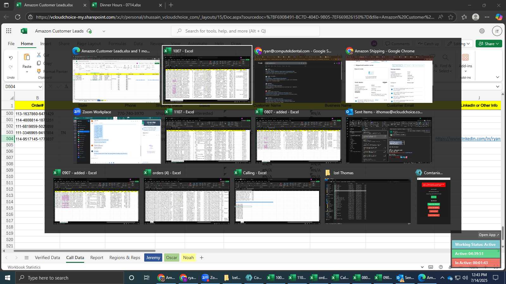This screenshot has height=284, width=506.
Task: Switch to the Report sheet tab
Action: [x=97, y=257]
